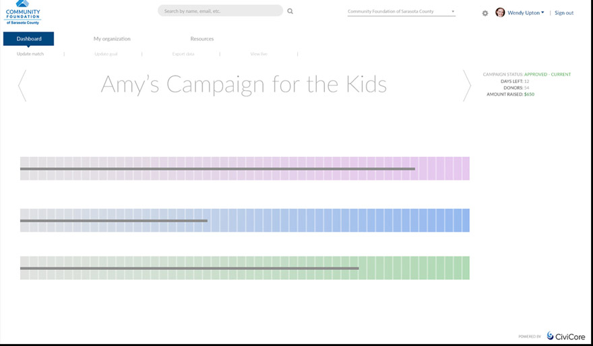
Task: Select the Update match submenu item
Action: 30,54
